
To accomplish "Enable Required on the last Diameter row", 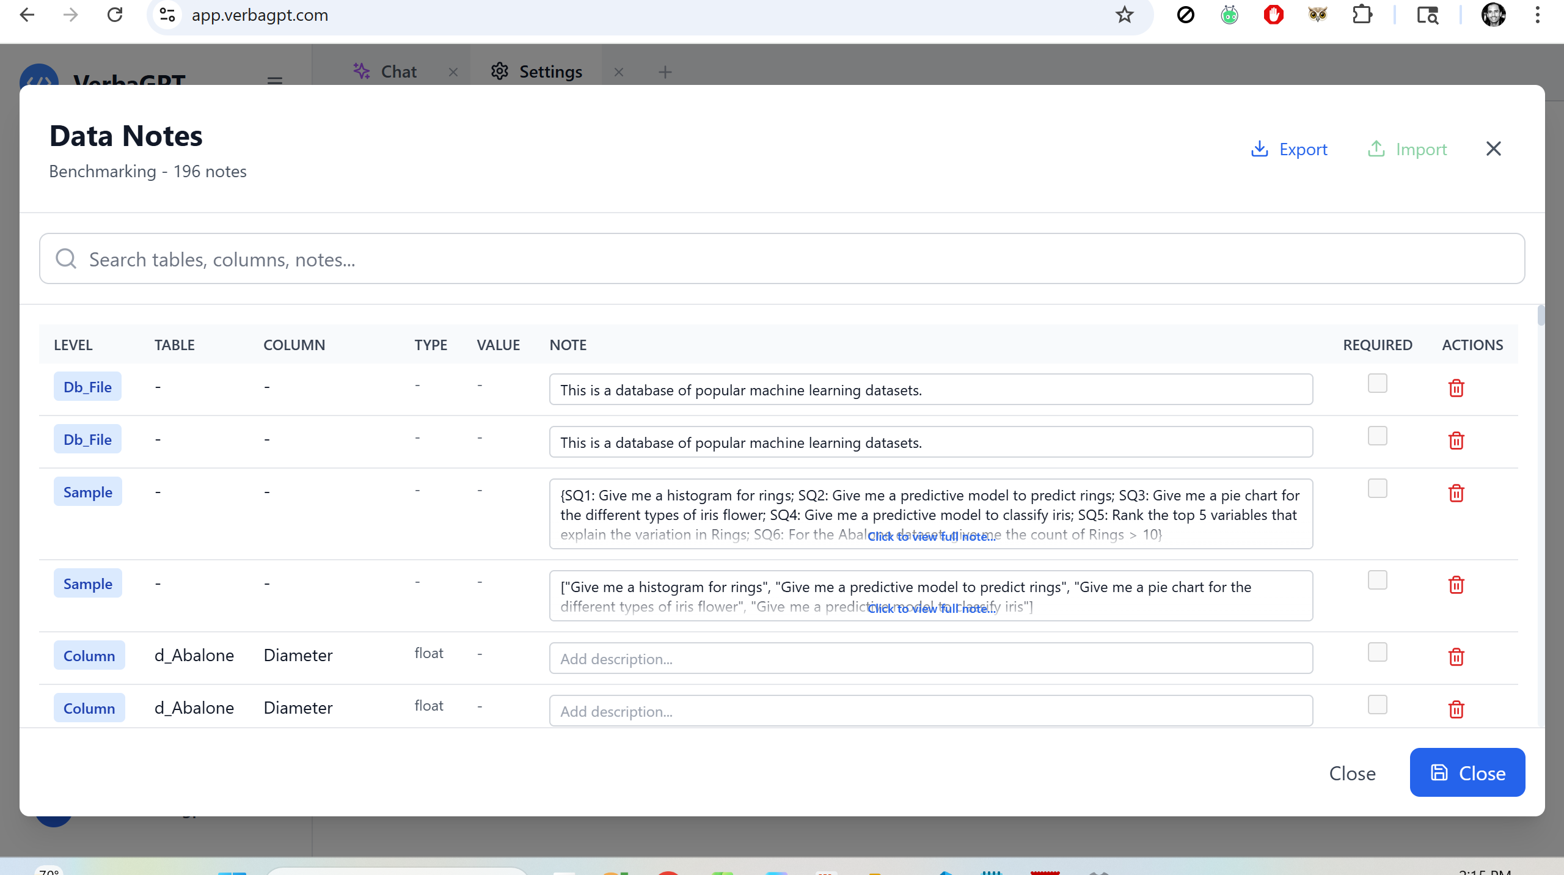I will (x=1378, y=705).
